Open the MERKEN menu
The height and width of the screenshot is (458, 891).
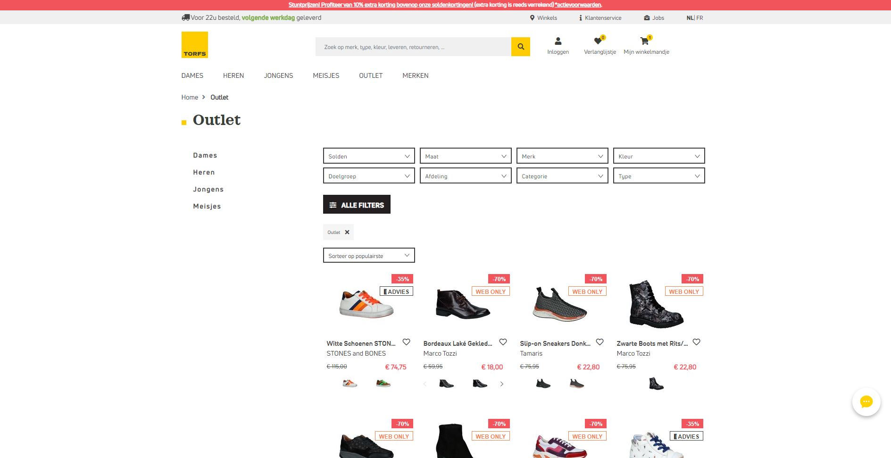(x=416, y=75)
